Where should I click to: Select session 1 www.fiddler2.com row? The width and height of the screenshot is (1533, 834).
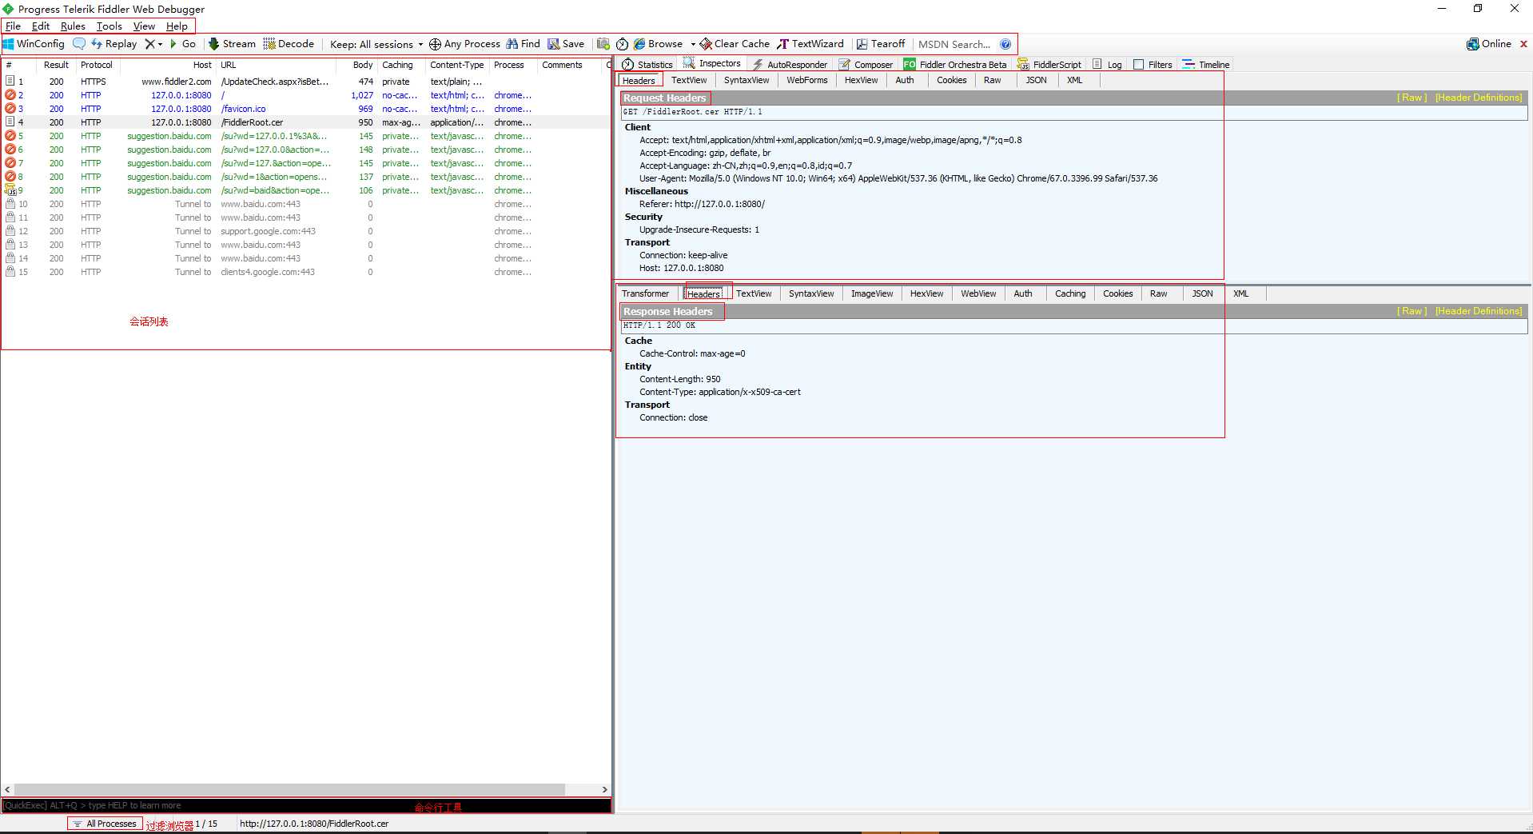[306, 82]
